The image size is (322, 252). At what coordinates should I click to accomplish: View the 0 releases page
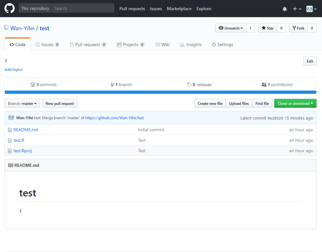point(199,85)
